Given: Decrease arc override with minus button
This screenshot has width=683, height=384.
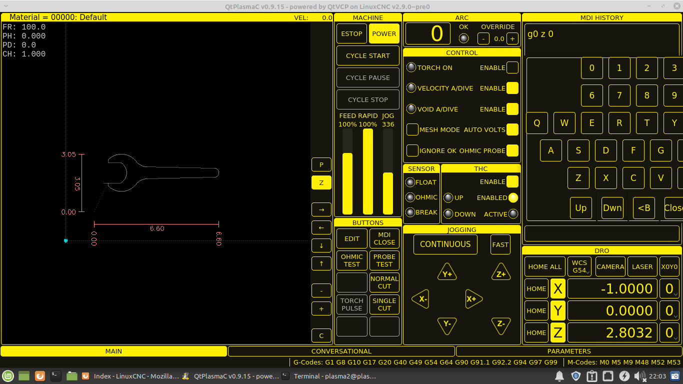Looking at the screenshot, I should click(483, 38).
